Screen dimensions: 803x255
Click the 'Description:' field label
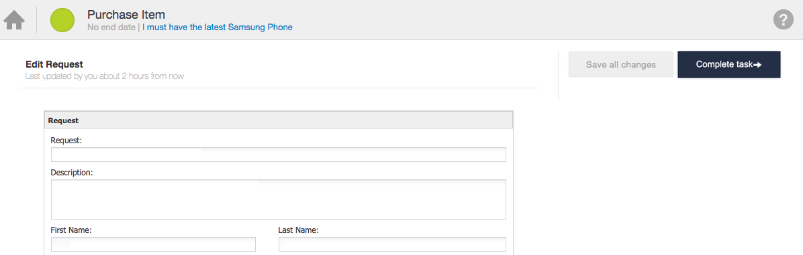pyautogui.click(x=72, y=173)
